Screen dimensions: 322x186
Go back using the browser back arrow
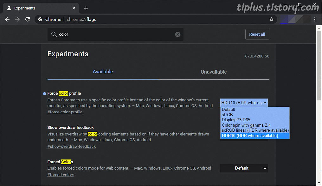click(7, 19)
